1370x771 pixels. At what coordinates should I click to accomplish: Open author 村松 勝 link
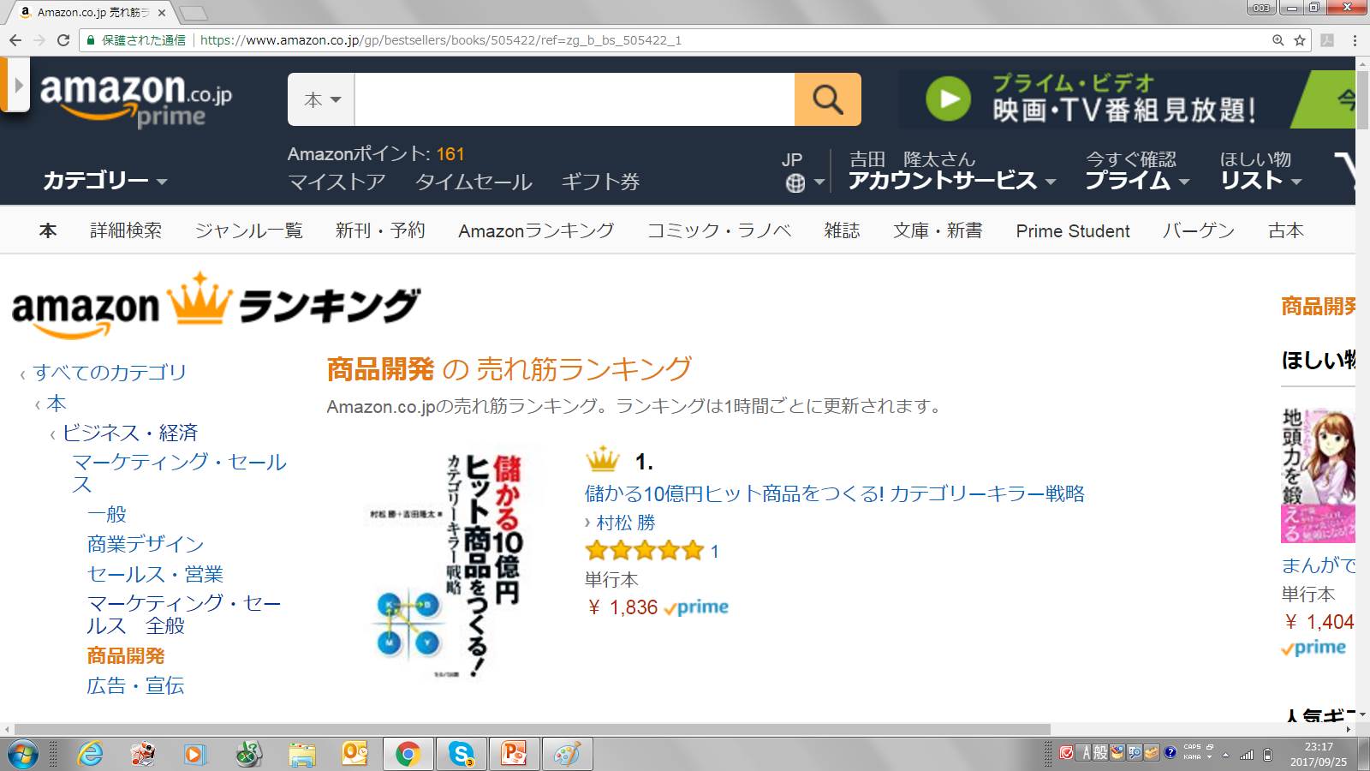(626, 523)
